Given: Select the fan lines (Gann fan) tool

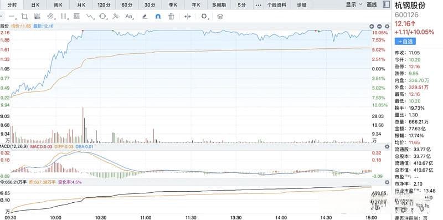Looking at the screenshot, I should tap(37, 17).
